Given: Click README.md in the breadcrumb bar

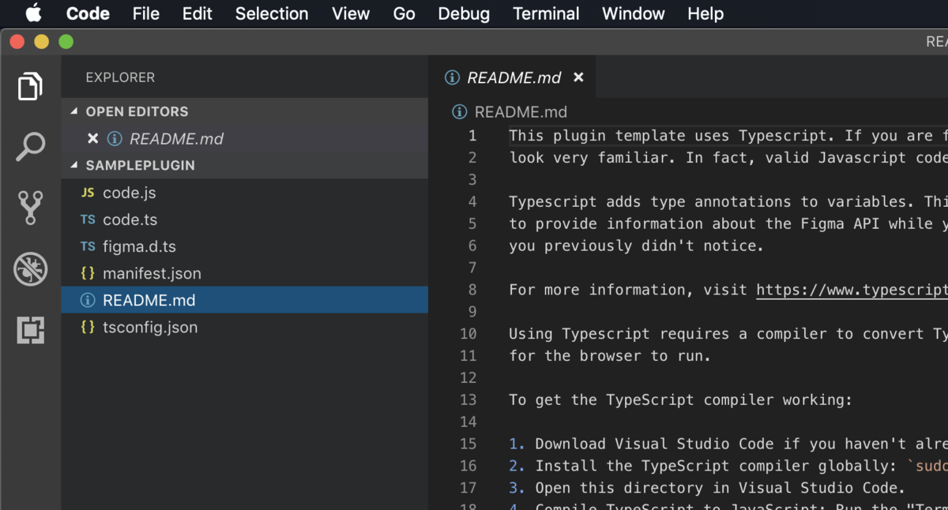Looking at the screenshot, I should point(521,112).
